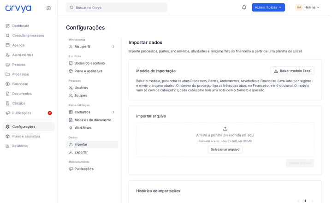
Task: Click the Financeiro coin icon
Action: (8, 84)
